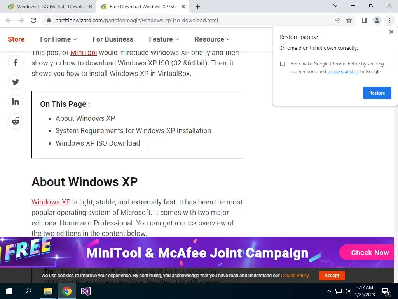Viewport: 398px width, 299px height.
Task: Follow the MiniTool link
Action: pyautogui.click(x=84, y=53)
